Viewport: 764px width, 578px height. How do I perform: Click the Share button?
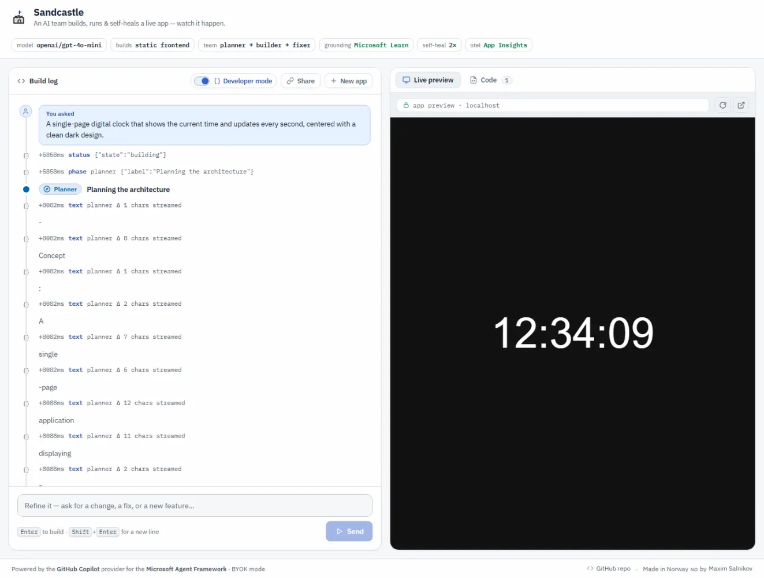[301, 81]
